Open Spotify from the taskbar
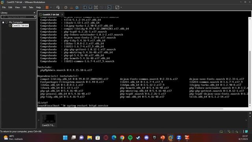The image size is (252, 142). tap(130, 138)
